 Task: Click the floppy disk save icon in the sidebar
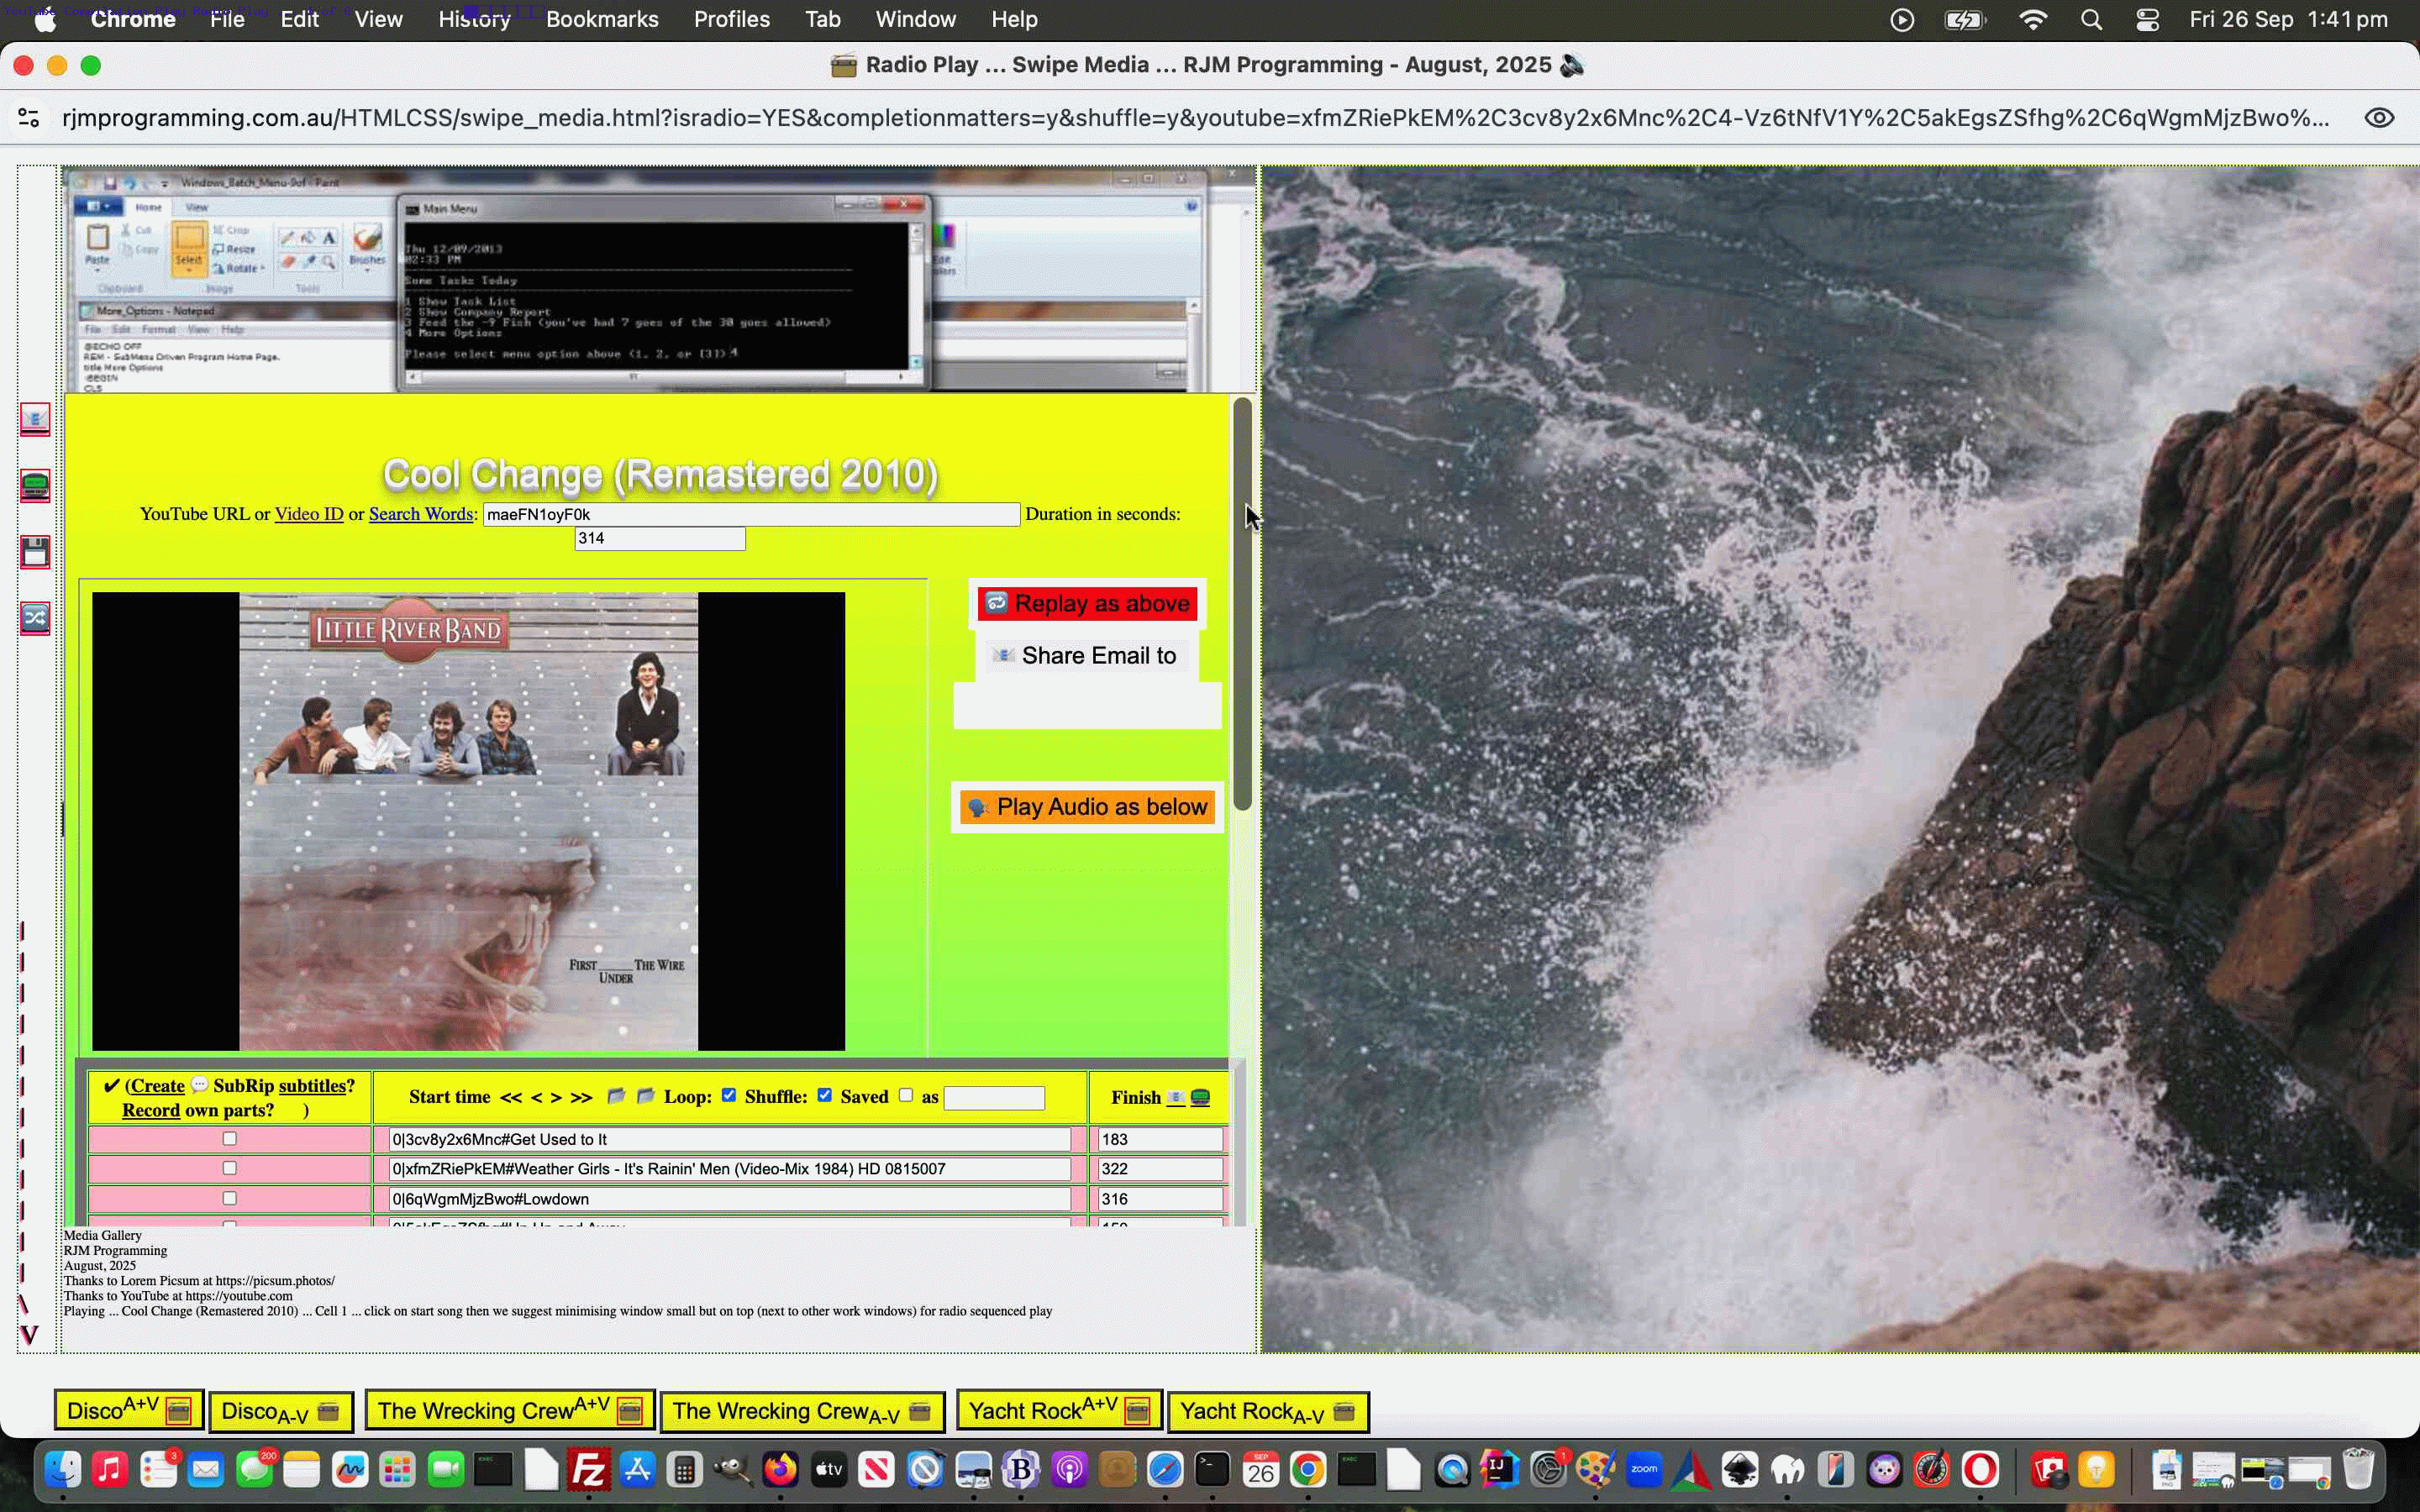[x=35, y=552]
